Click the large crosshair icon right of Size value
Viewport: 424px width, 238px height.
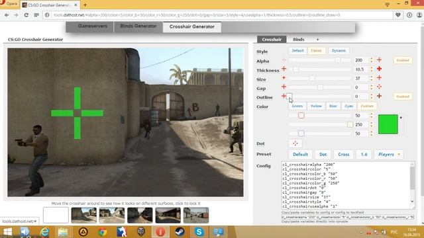[x=379, y=78]
